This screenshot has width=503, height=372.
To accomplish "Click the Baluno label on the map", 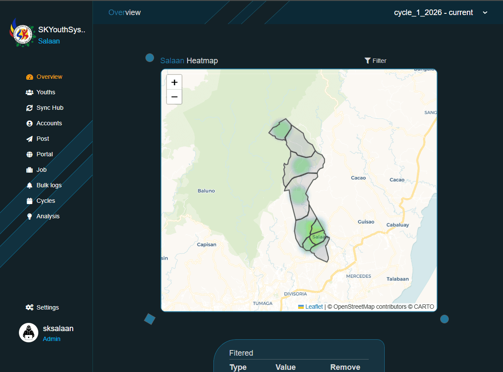I will pyautogui.click(x=206, y=191).
